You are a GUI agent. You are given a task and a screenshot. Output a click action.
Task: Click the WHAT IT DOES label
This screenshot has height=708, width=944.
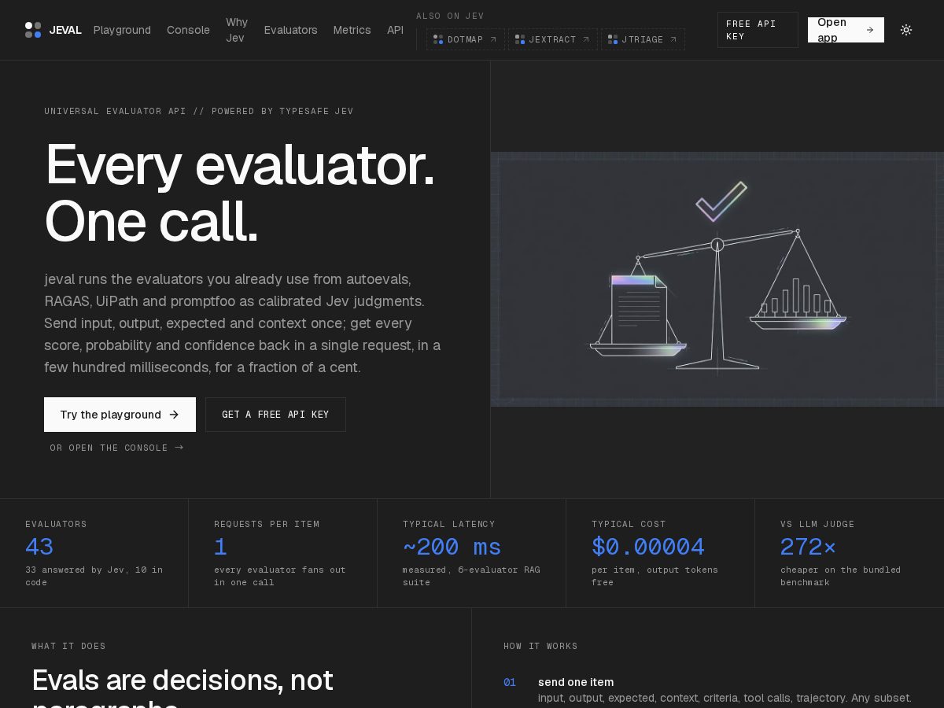coord(68,646)
